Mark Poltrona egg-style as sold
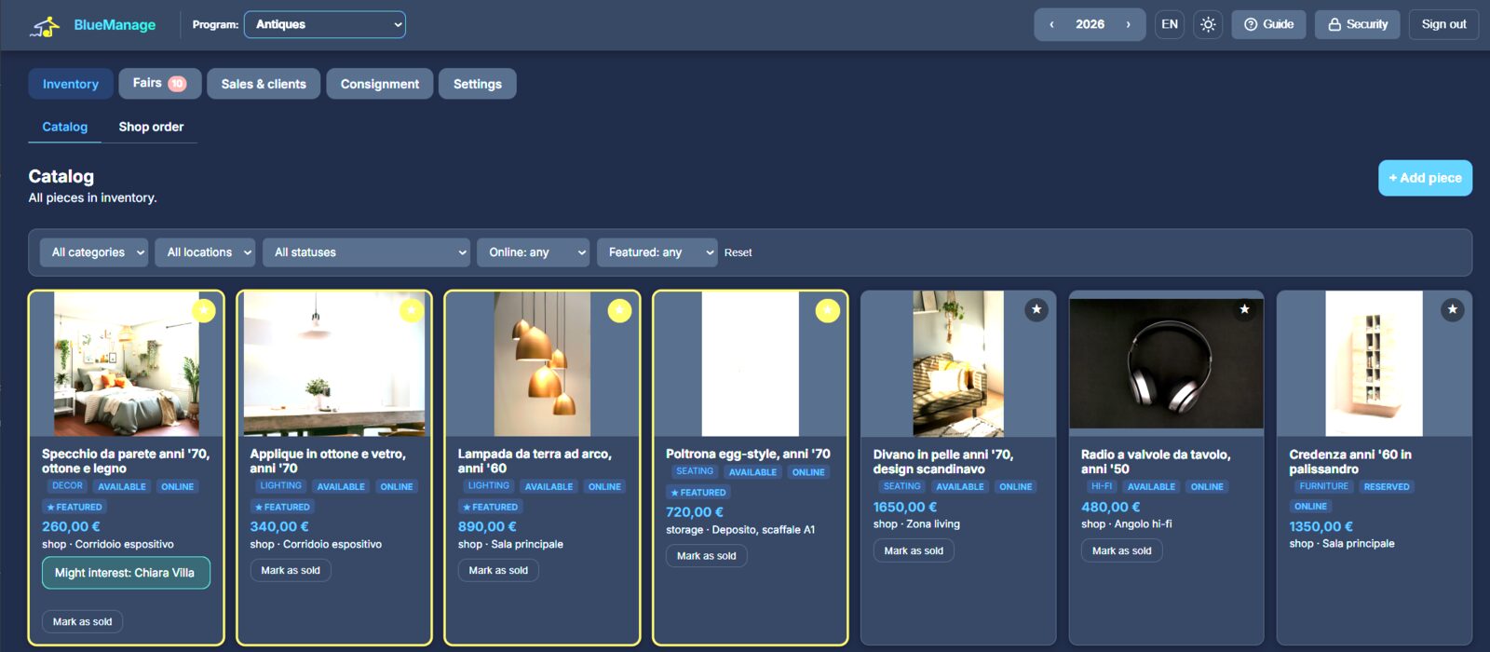Image resolution: width=1490 pixels, height=652 pixels. [x=707, y=556]
